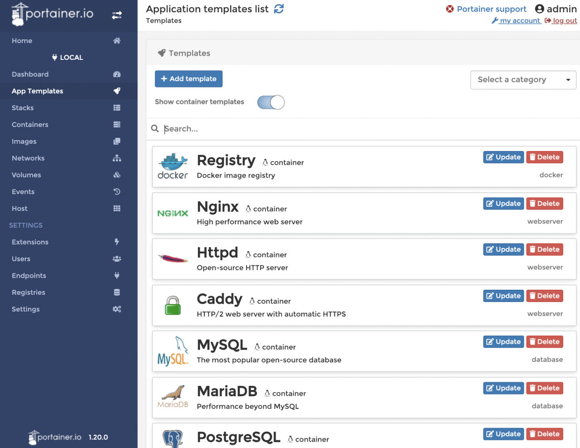
Task: Click the Extensions bolt icon
Action: point(117,242)
